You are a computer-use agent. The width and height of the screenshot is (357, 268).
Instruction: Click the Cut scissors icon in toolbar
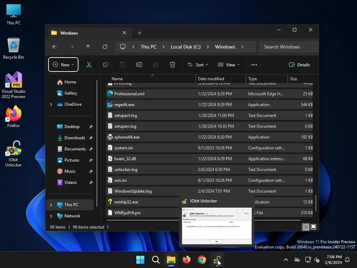[89, 65]
